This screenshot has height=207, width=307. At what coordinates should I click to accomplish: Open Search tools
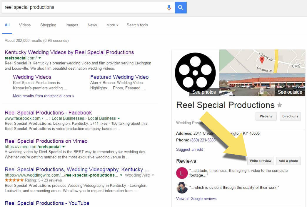click(x=137, y=25)
